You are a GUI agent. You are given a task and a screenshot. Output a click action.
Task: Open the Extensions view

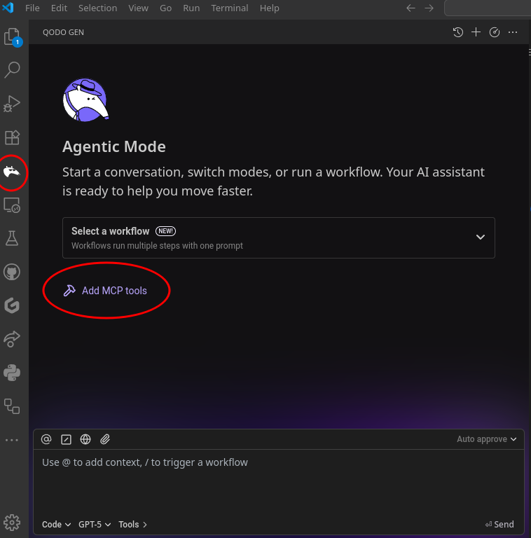pos(13,137)
